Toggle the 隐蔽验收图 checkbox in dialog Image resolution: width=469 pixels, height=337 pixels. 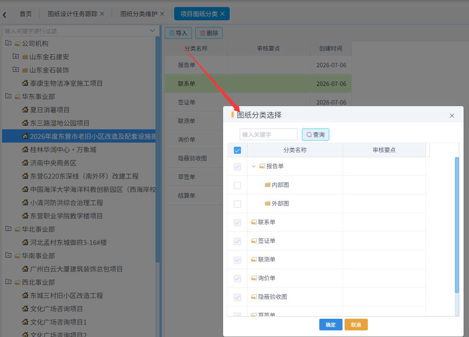[x=237, y=297]
